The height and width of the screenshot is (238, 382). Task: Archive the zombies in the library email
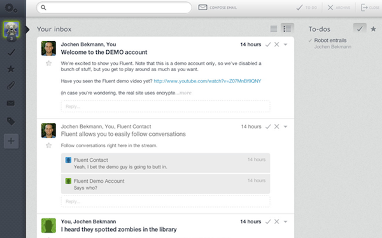coord(276,221)
